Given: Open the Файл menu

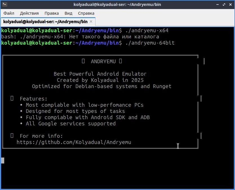Looking at the screenshot, I should [9, 13].
